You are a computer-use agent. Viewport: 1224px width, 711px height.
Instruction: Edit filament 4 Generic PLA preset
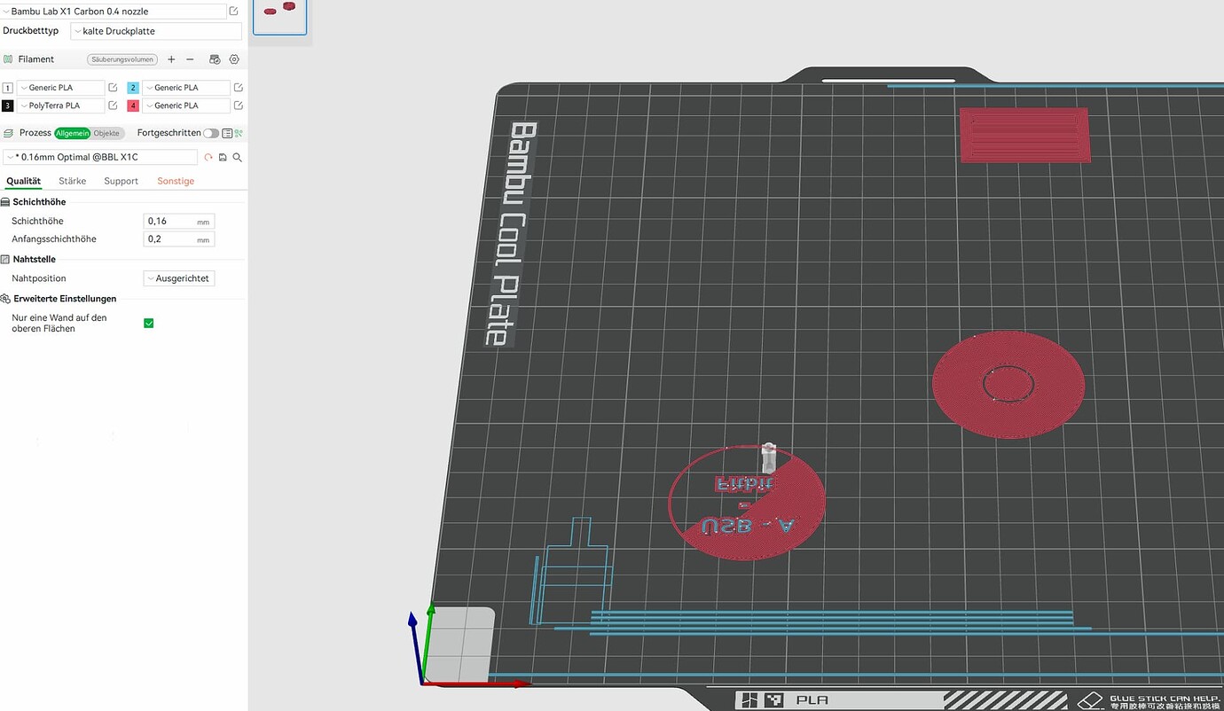coord(238,105)
